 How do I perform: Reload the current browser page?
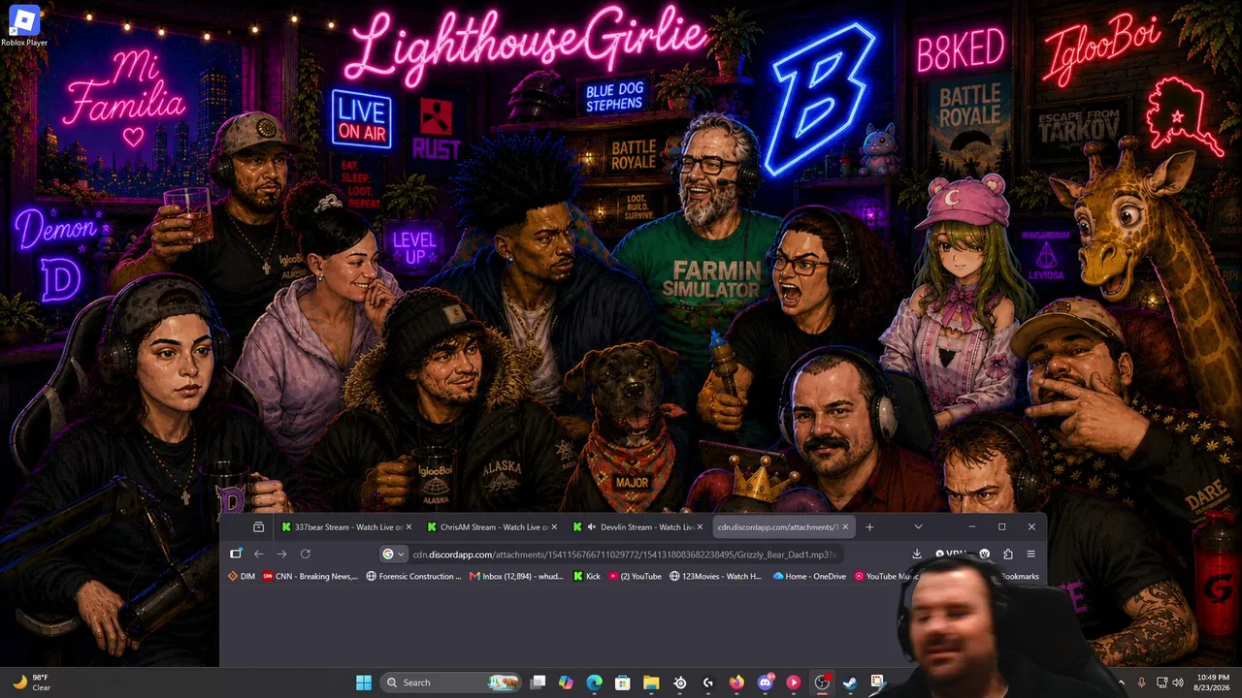(x=306, y=554)
